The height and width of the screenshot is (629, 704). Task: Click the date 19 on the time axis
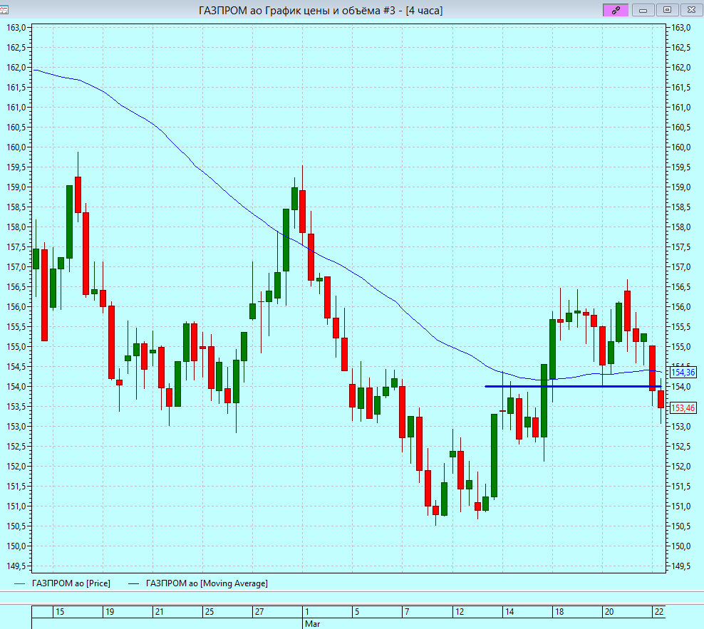pos(110,611)
